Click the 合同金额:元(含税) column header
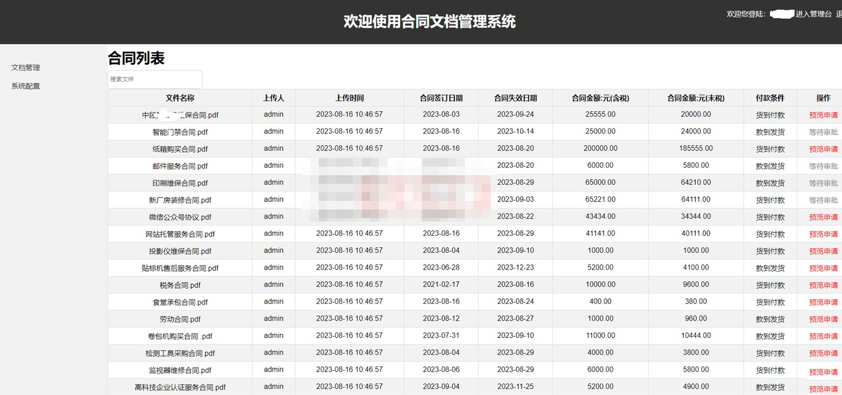842x395 pixels. 600,98
